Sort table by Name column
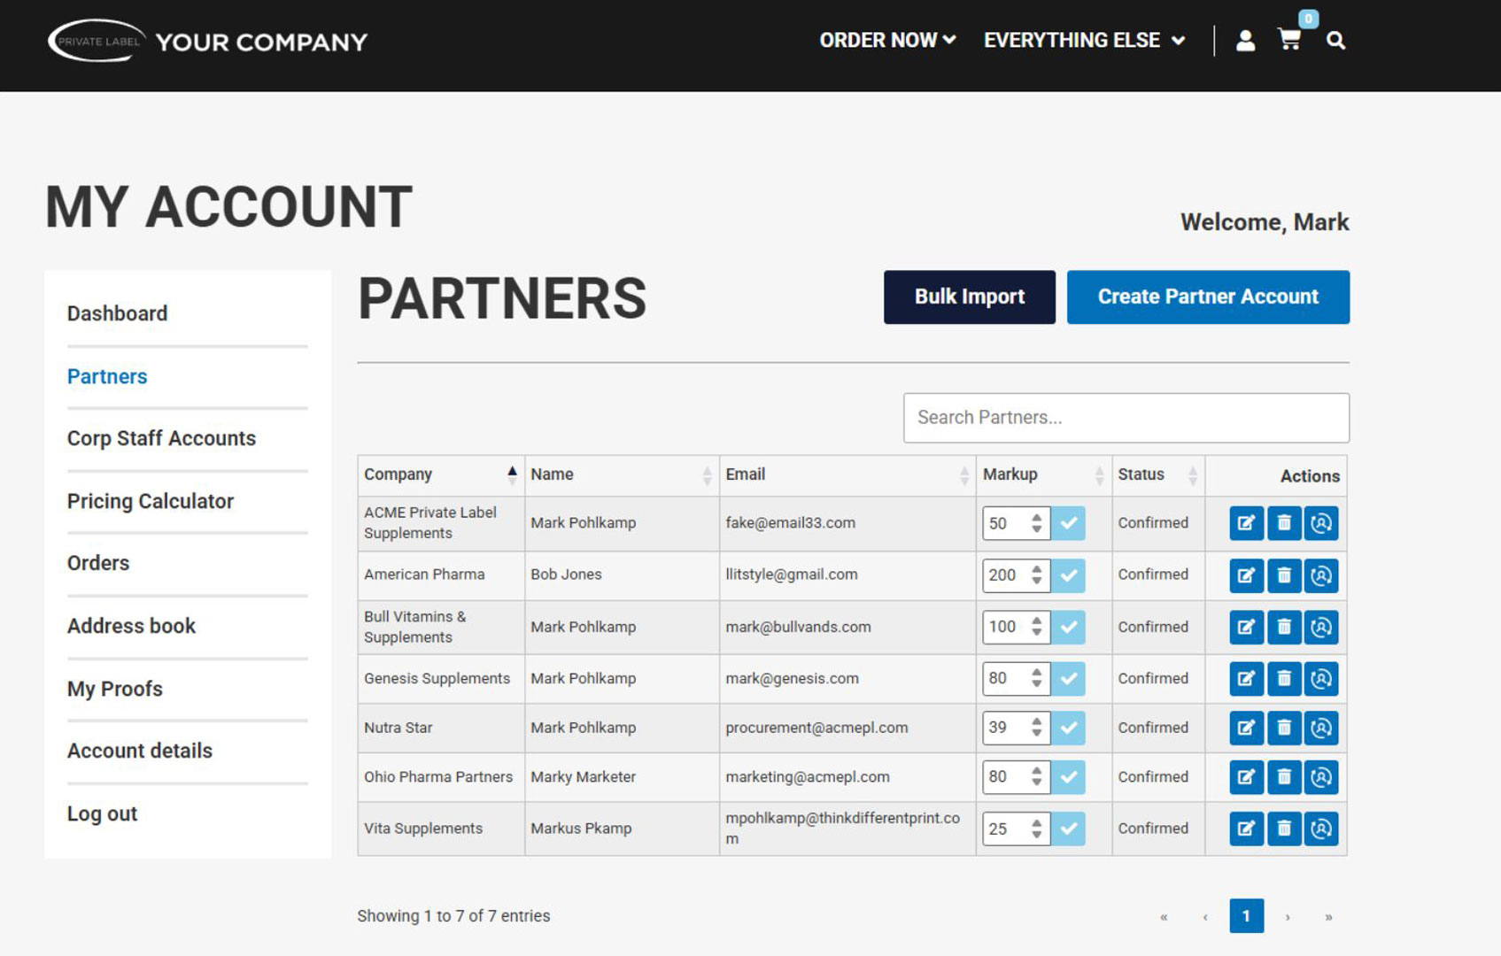 (622, 475)
